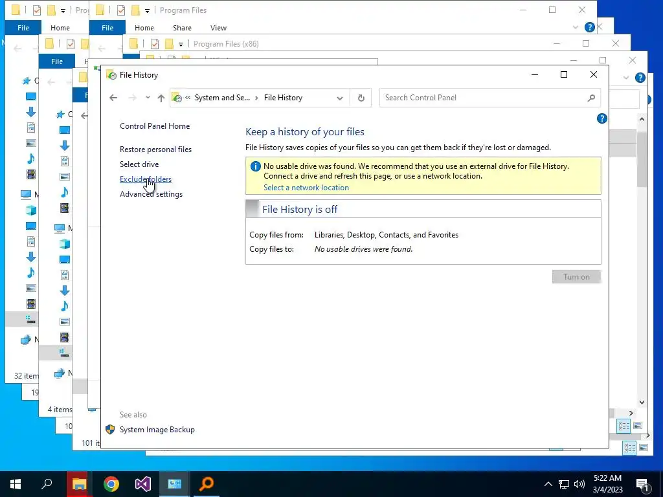
Task: Click System and Se... breadcrumb segment
Action: tap(222, 98)
